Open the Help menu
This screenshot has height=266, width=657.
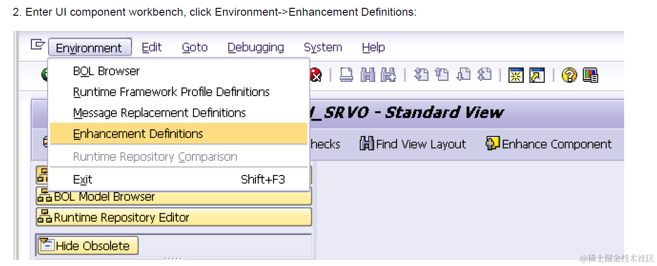(x=373, y=47)
